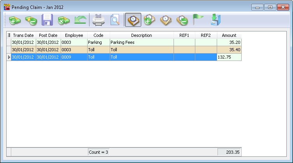
Task: Sort by Amount column header
Action: coord(229,35)
